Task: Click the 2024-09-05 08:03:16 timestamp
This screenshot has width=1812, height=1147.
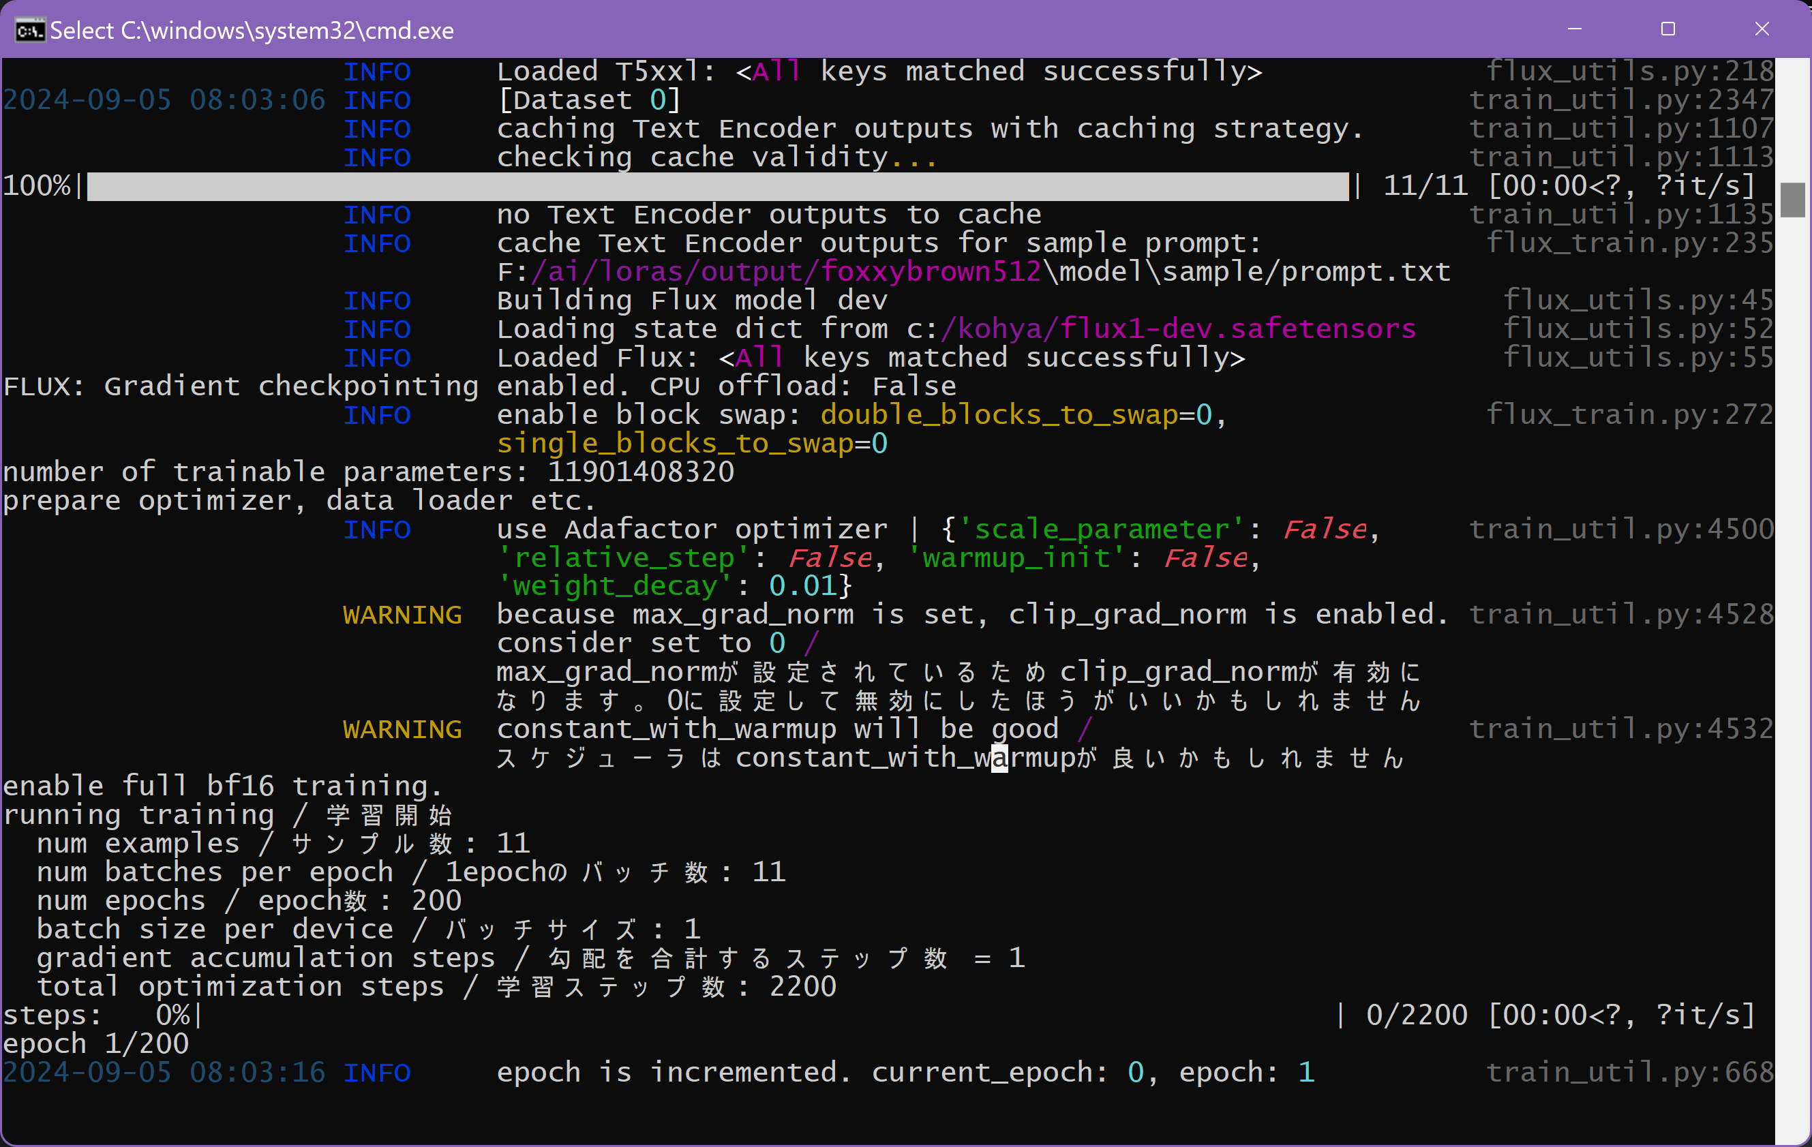Action: 164,1073
